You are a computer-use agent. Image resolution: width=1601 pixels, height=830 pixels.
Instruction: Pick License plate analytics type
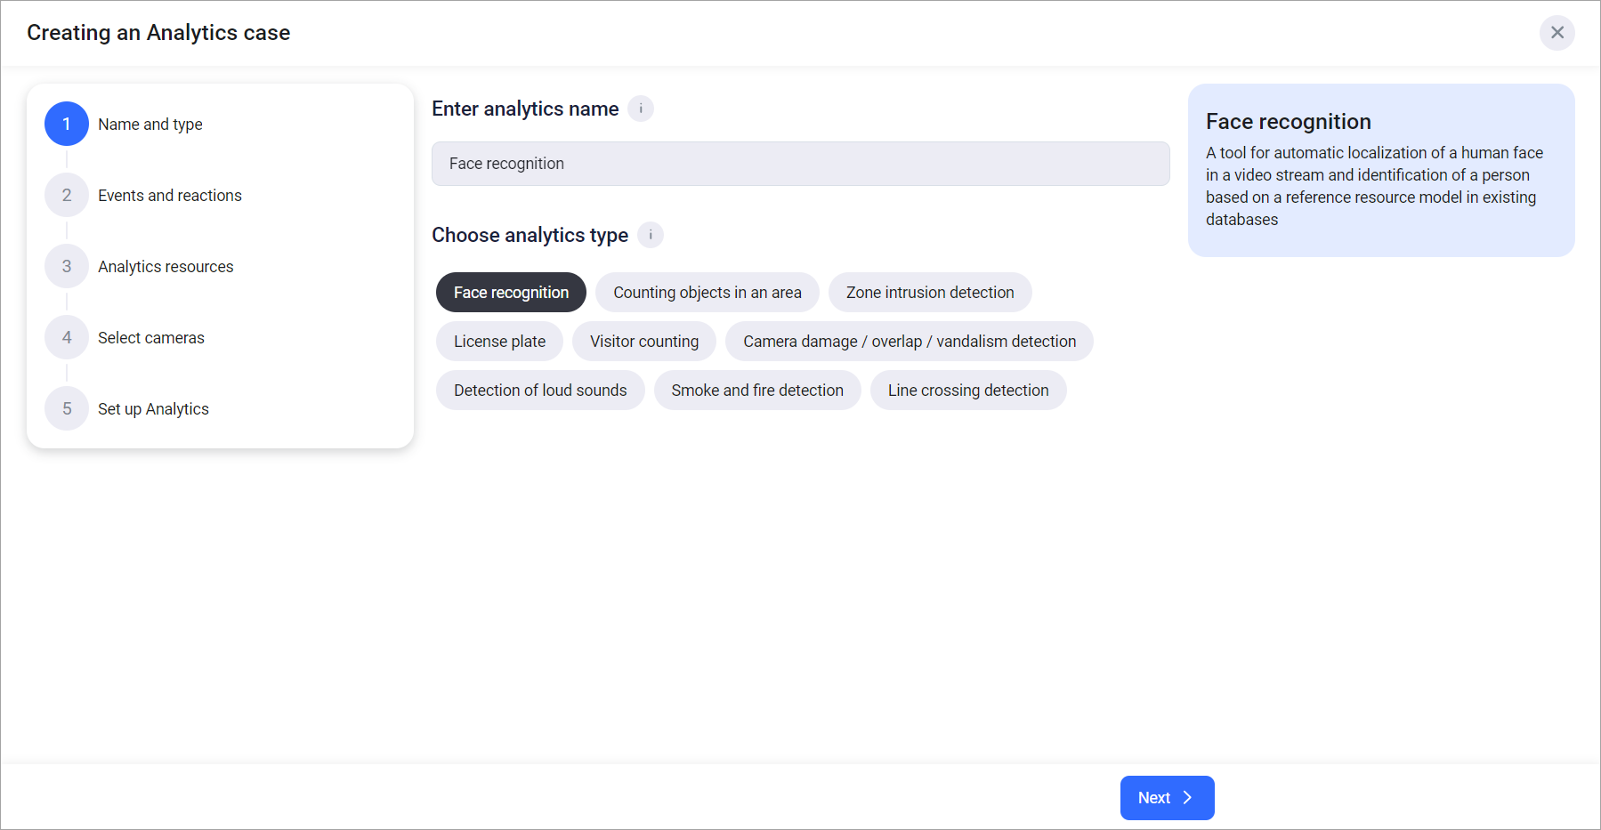click(x=499, y=342)
